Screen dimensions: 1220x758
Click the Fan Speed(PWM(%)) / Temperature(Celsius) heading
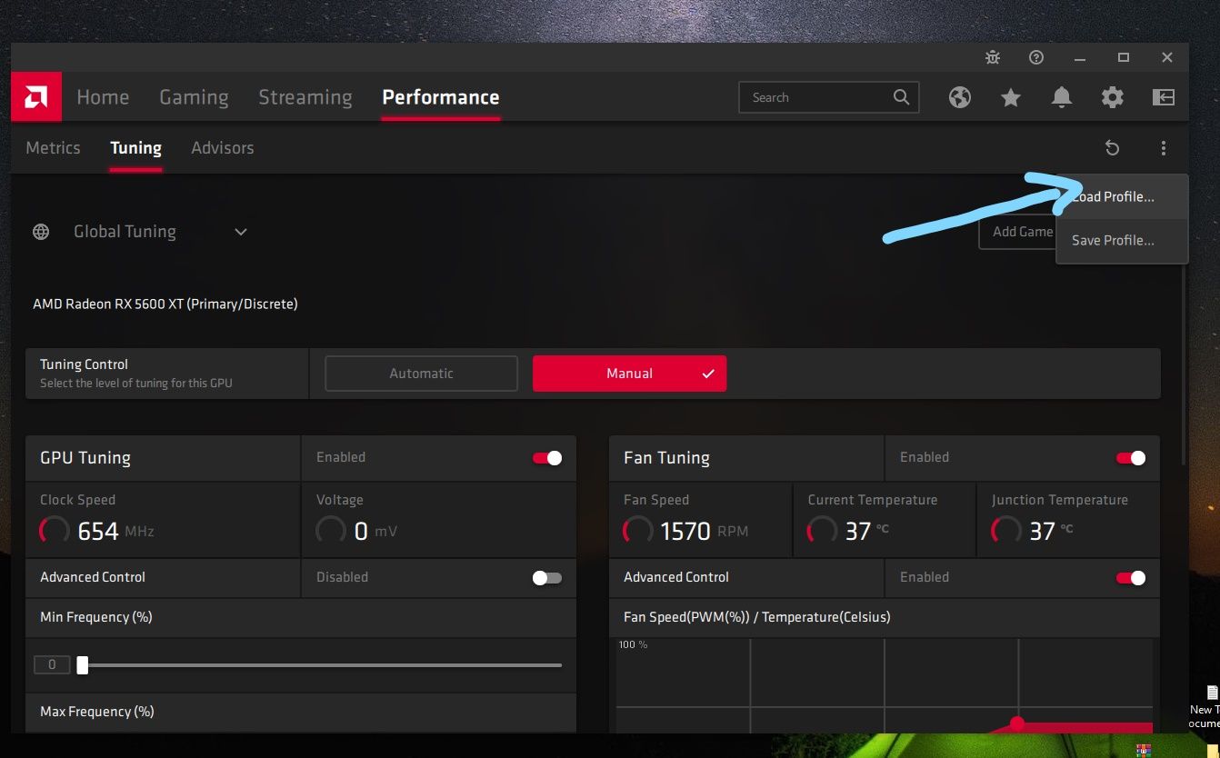[x=757, y=617]
